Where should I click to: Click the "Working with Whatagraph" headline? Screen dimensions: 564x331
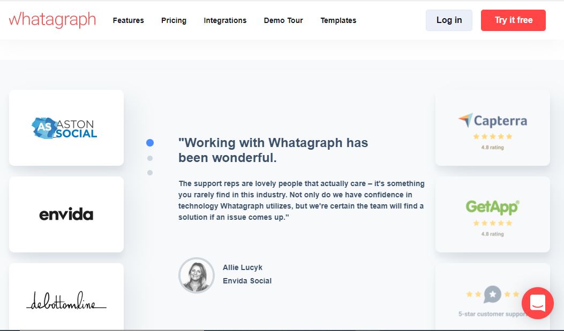[x=273, y=150]
